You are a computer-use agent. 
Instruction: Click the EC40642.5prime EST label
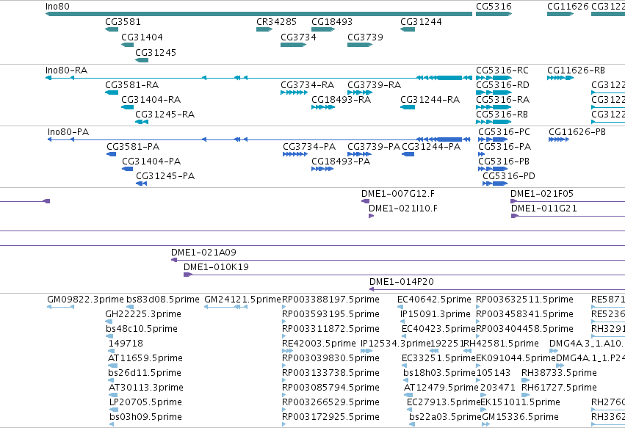(434, 300)
